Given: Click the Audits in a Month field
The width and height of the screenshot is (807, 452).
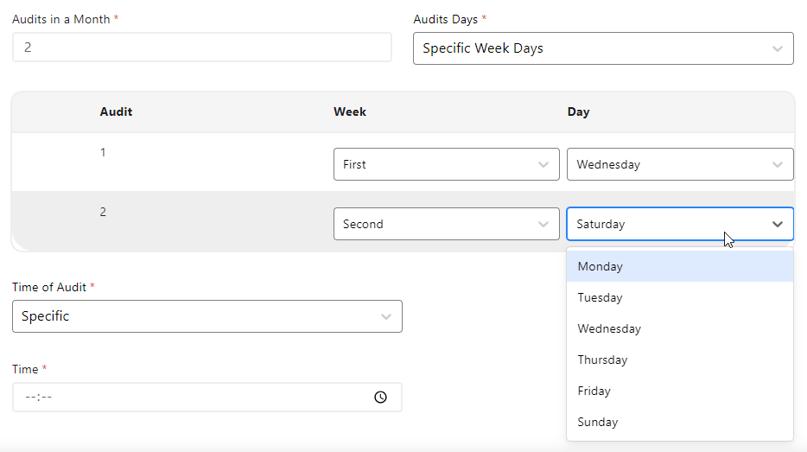Looking at the screenshot, I should coord(201,48).
